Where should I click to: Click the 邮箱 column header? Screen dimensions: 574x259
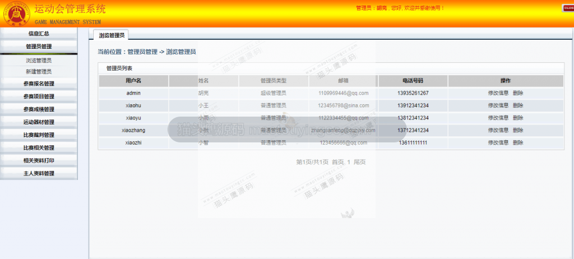pos(344,81)
